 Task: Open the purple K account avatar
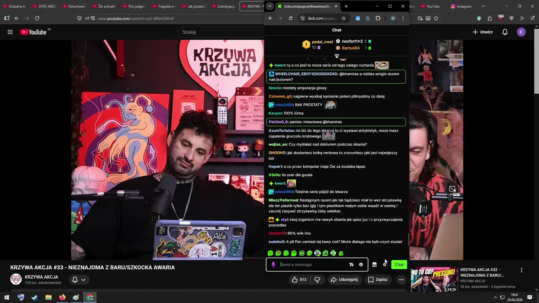521,32
